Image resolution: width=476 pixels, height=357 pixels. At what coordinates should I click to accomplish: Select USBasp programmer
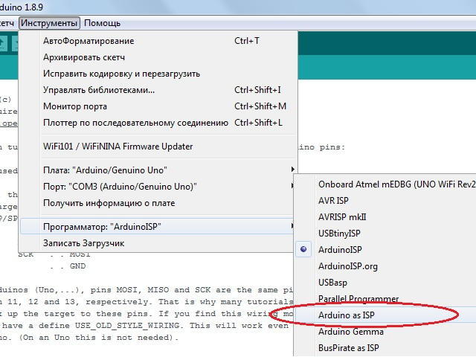386,283
